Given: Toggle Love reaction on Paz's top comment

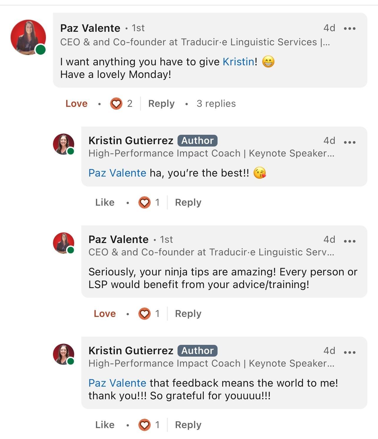Looking at the screenshot, I should pos(77,104).
